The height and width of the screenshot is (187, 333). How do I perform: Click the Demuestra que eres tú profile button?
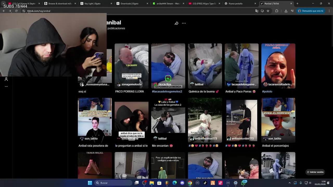pyautogui.click(x=311, y=11)
